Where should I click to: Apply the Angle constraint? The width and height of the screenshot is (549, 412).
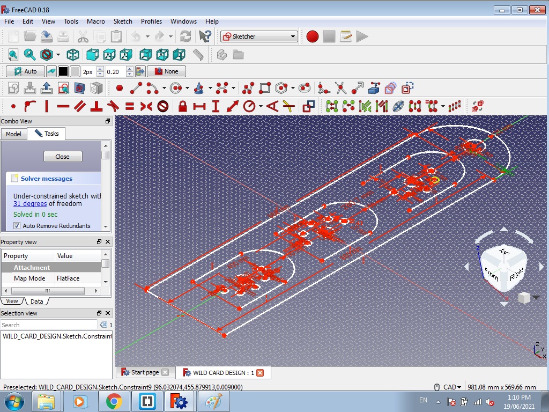[272, 106]
